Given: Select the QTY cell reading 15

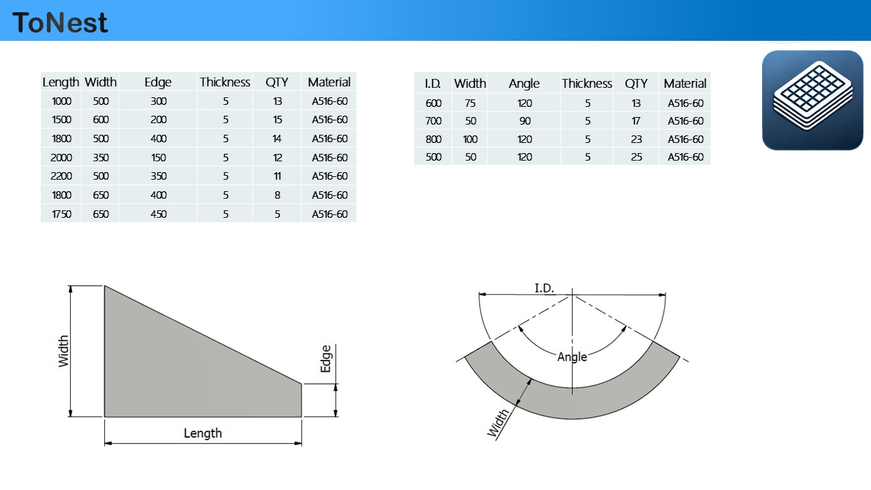Looking at the screenshot, I should click(277, 120).
